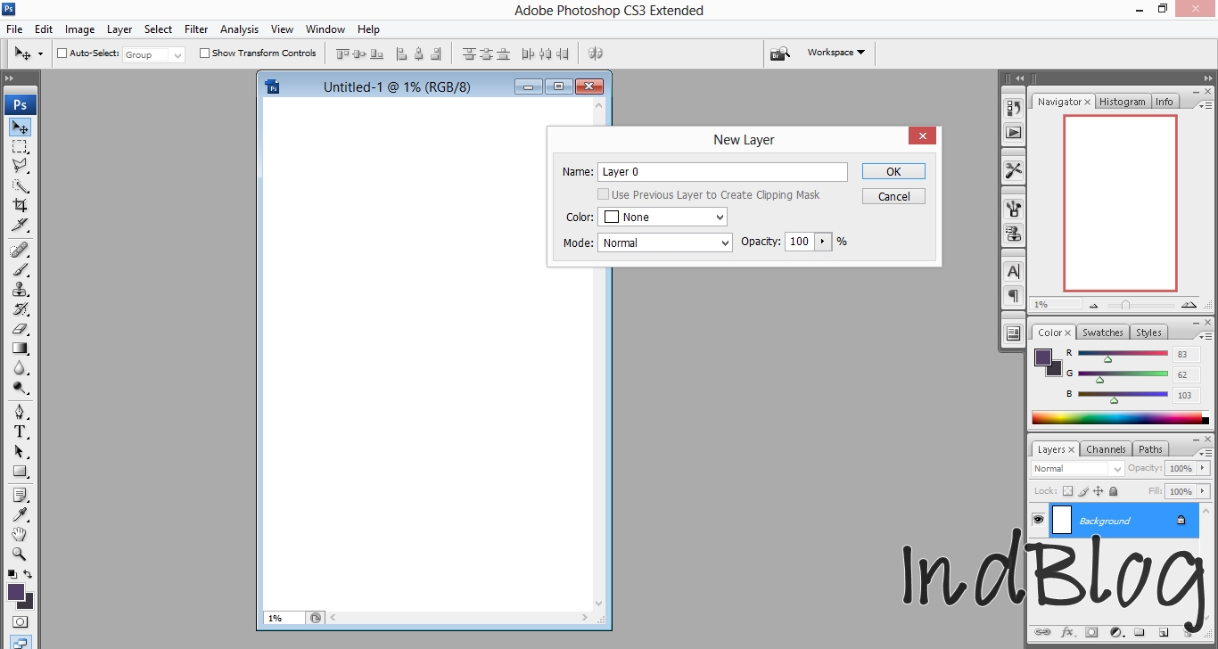Open the Layers panel Fill arrow
This screenshot has width=1218, height=649.
1203,491
